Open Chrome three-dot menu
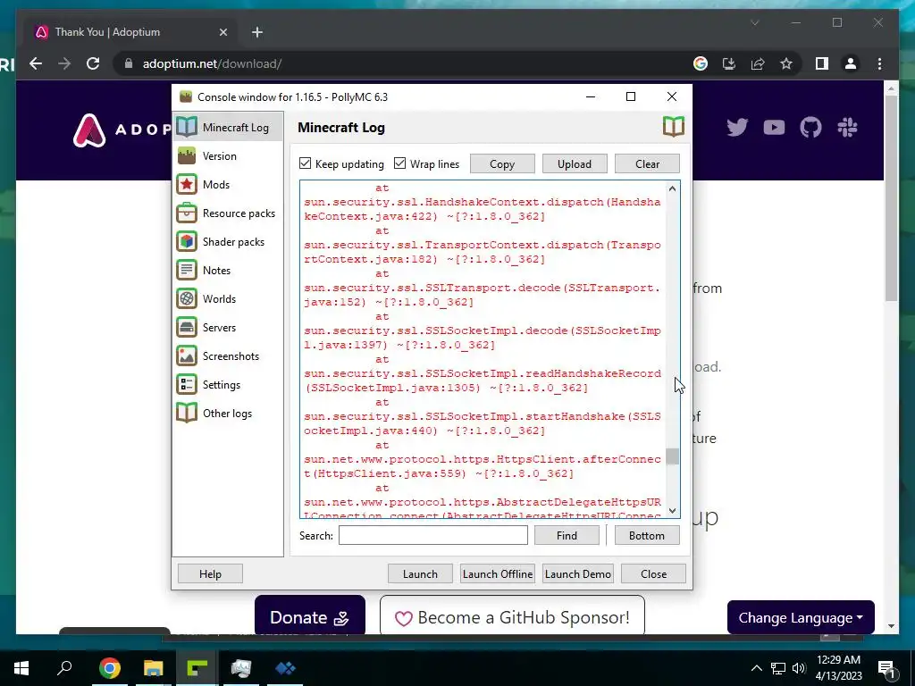Viewport: 915px width, 686px height. pos(879,63)
